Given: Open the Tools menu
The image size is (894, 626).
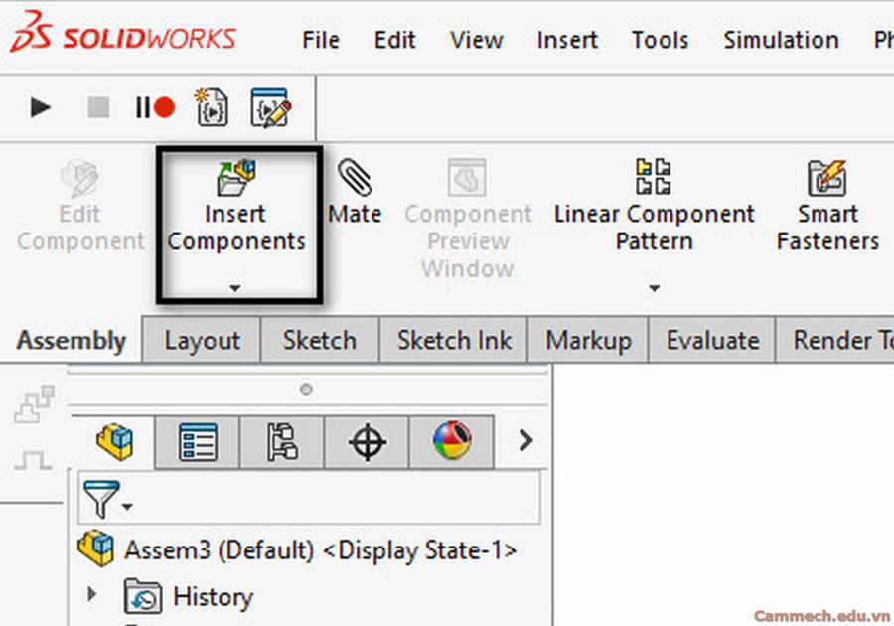Looking at the screenshot, I should click(661, 40).
